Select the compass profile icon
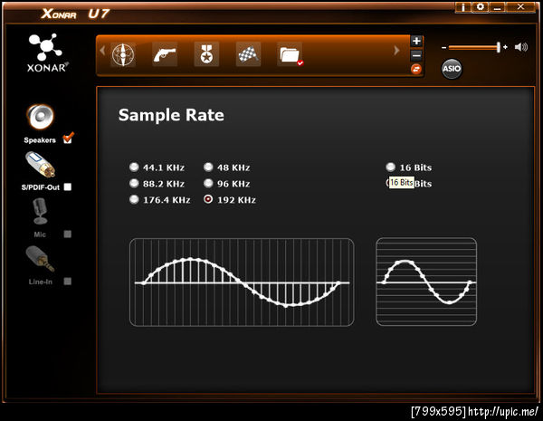The image size is (543, 421). (123, 54)
